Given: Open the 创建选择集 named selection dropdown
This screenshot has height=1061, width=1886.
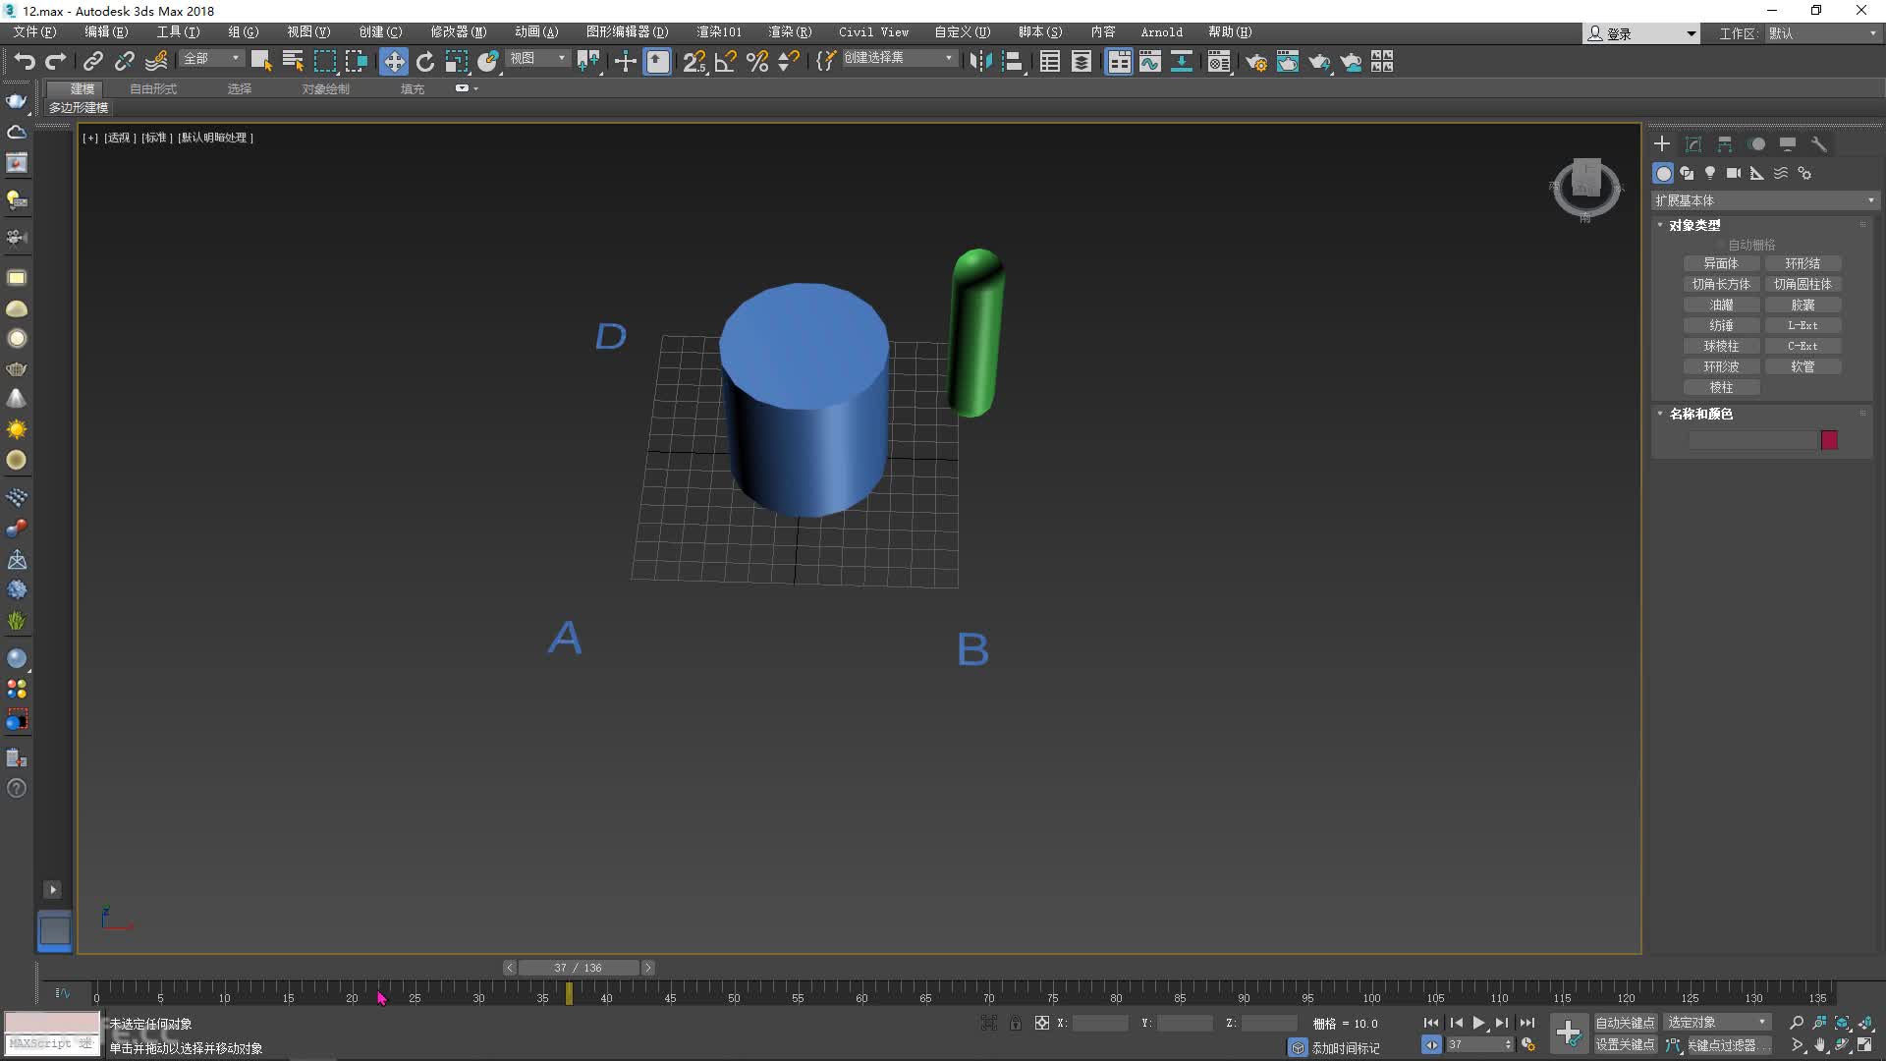Looking at the screenshot, I should [899, 58].
